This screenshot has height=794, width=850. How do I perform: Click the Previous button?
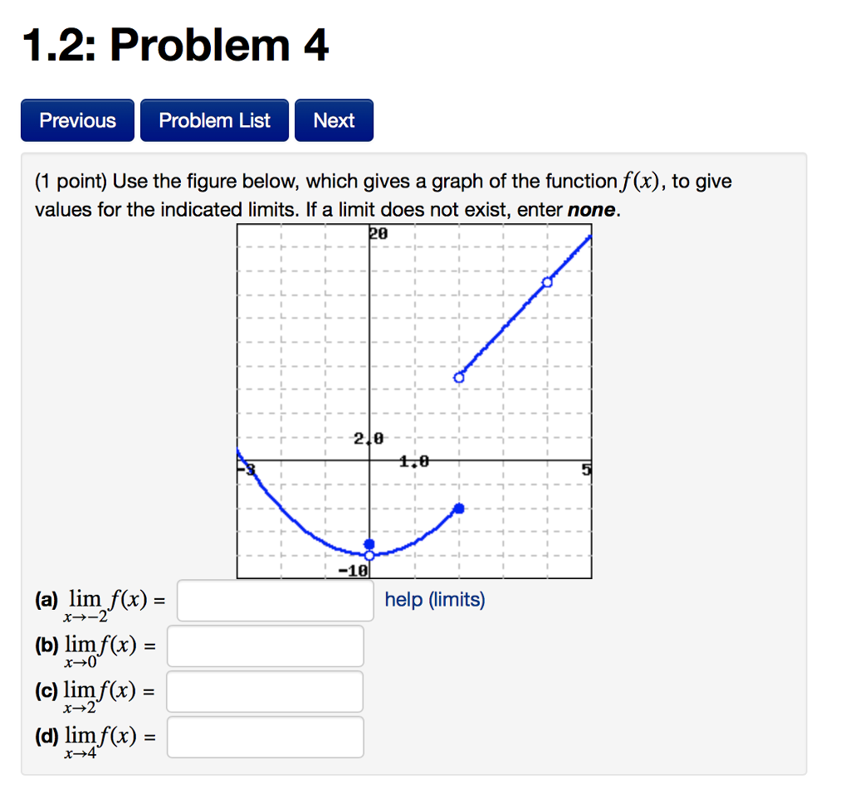point(76,119)
